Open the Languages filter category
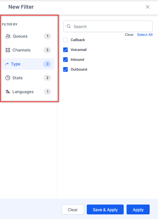Viewport: 158px width, 219px height. tap(28, 92)
